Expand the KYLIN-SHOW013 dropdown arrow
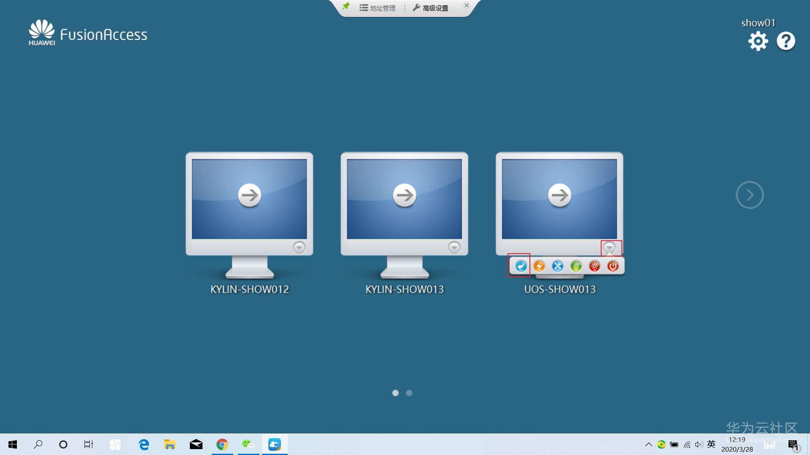 [x=454, y=247]
